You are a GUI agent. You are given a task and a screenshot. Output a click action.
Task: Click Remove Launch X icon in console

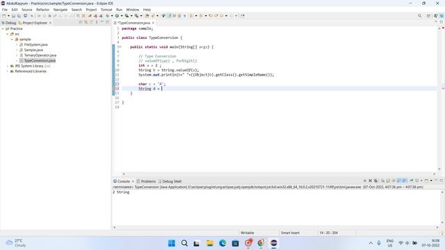point(370,181)
